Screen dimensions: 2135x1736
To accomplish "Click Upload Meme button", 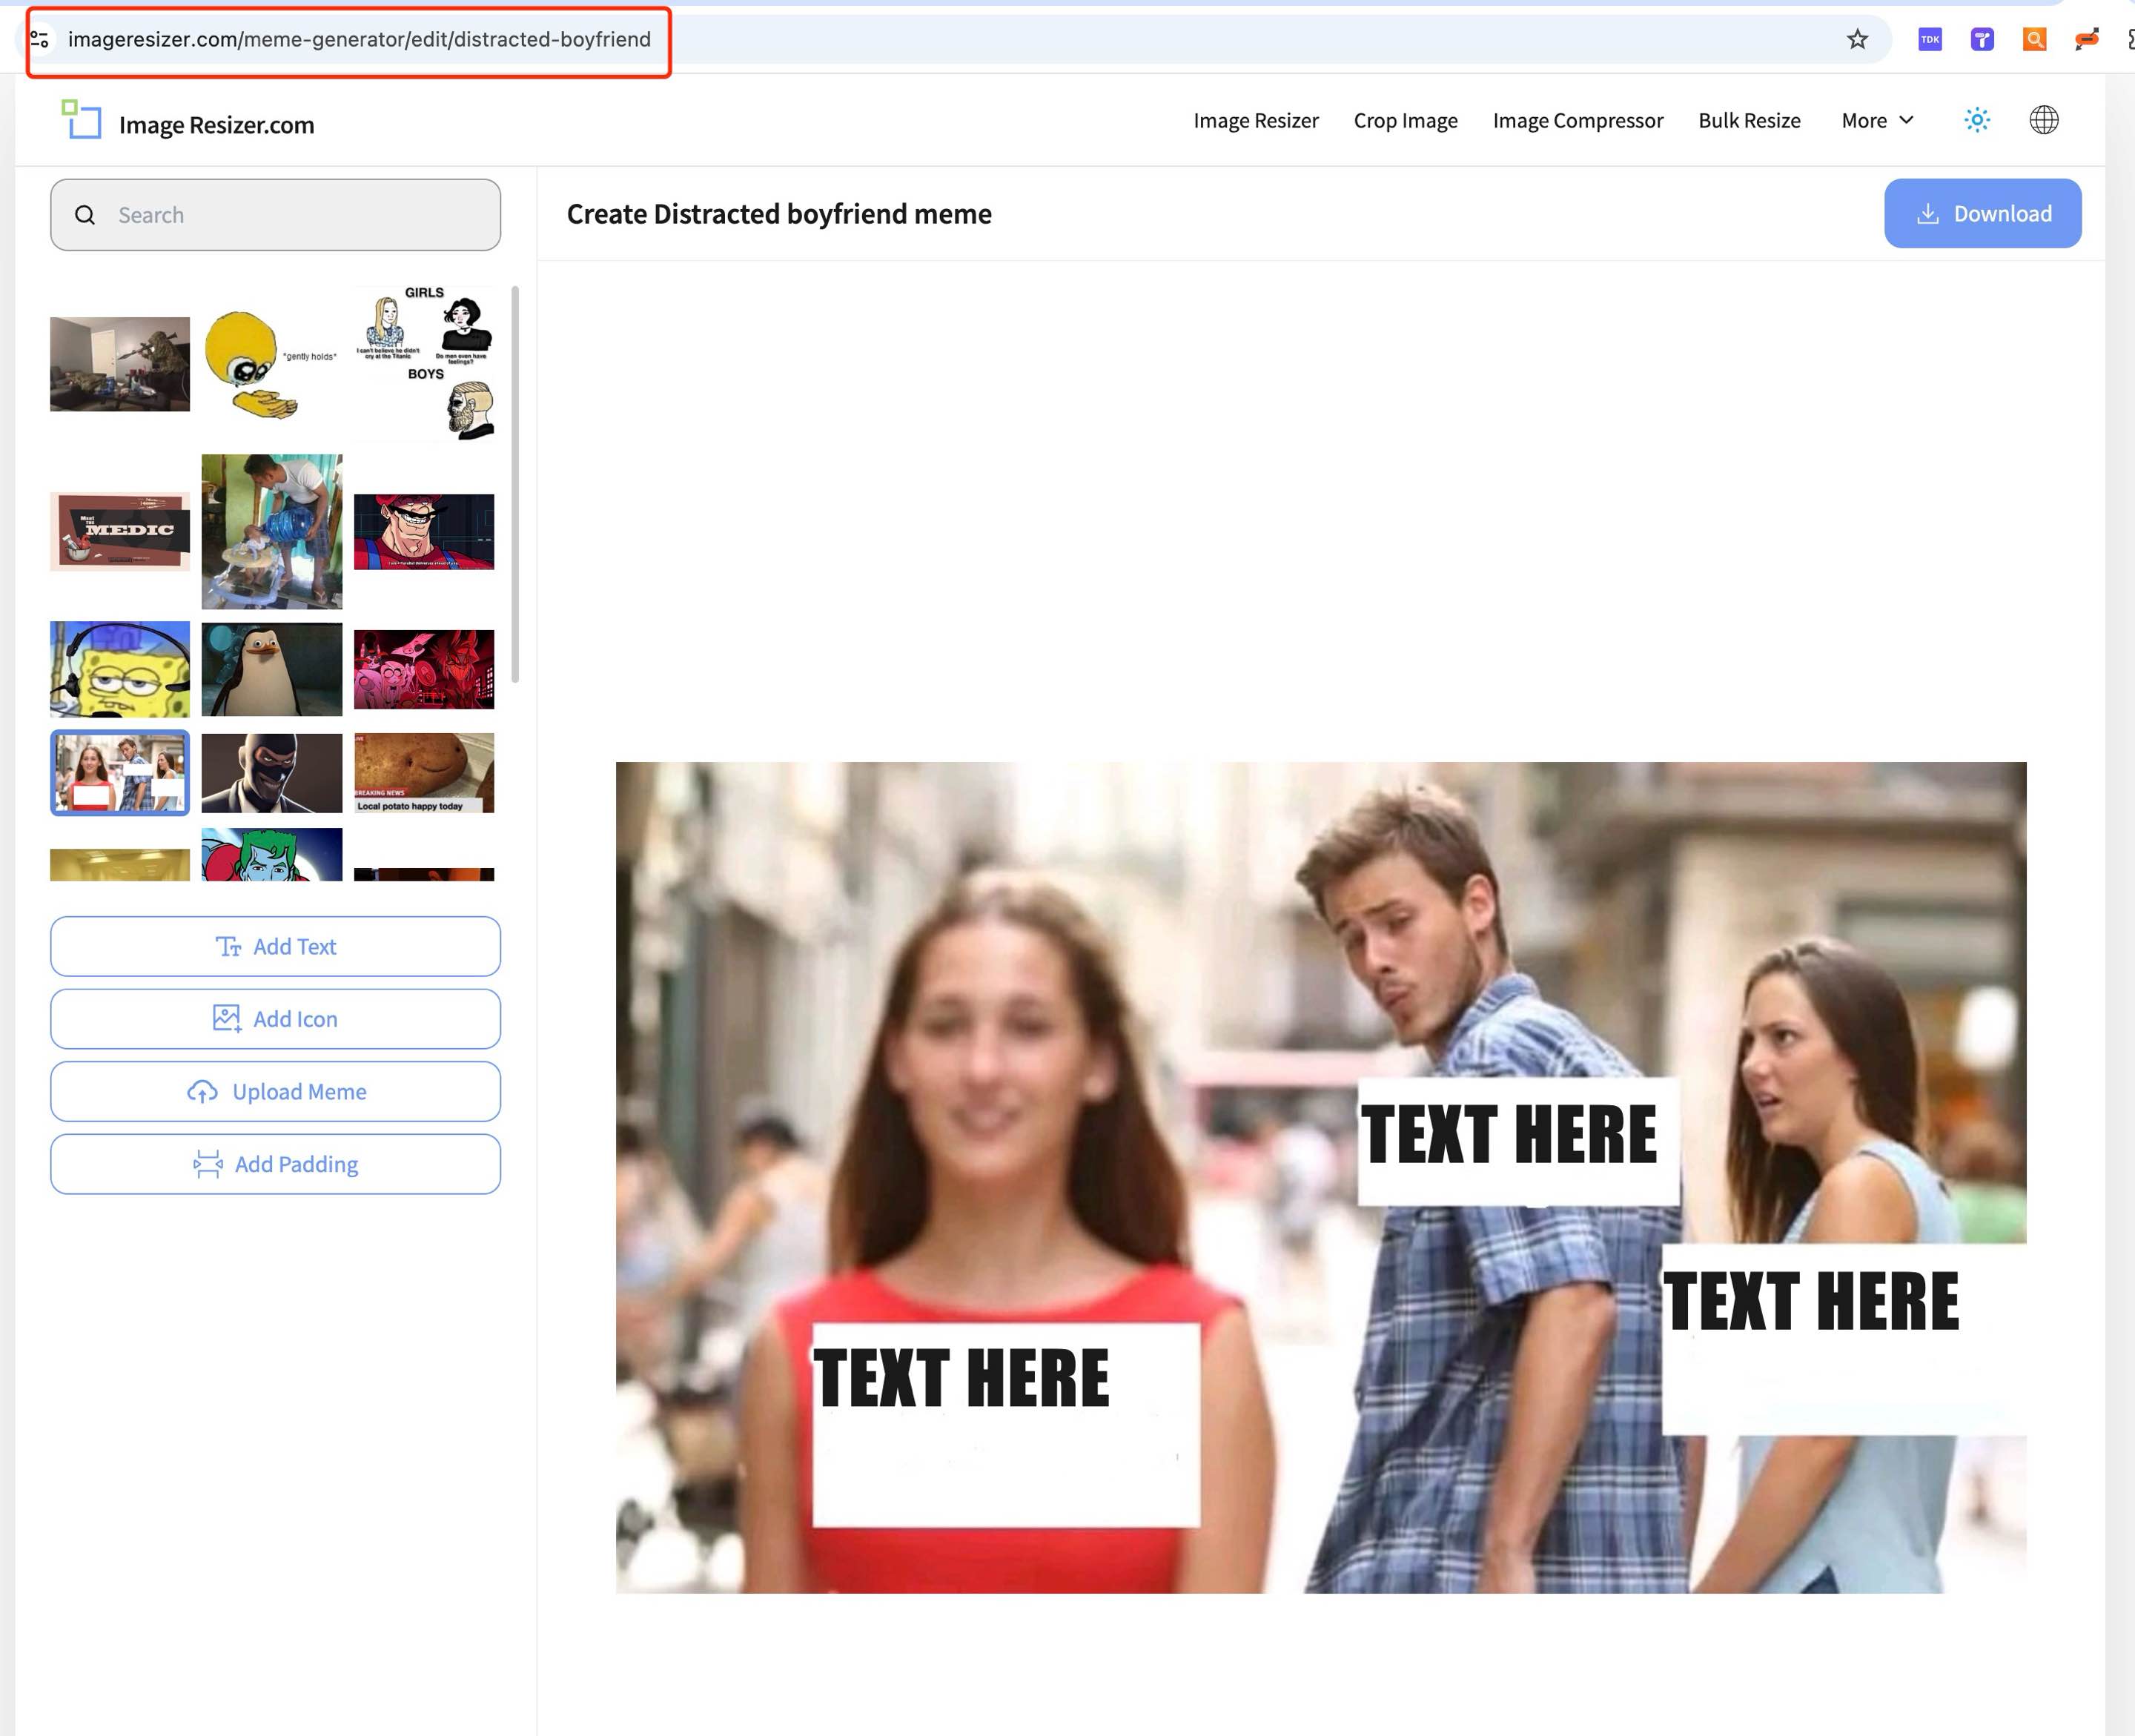I will pyautogui.click(x=275, y=1091).
